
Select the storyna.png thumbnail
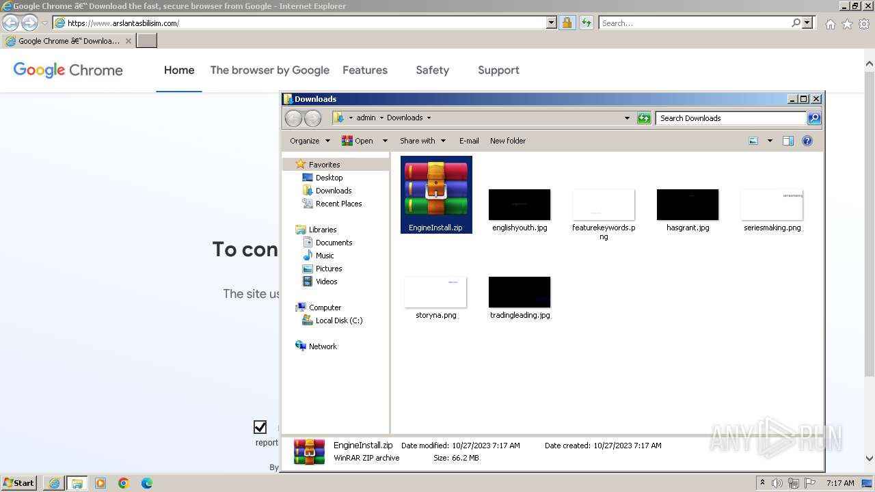pos(435,292)
